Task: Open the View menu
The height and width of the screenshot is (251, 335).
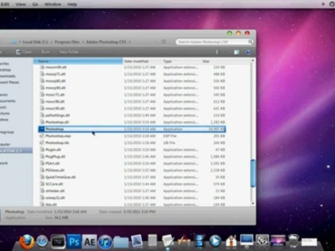Action: [21, 4]
